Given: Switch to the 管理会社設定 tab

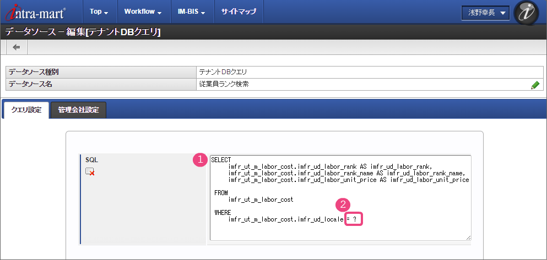Looking at the screenshot, I should coord(78,110).
